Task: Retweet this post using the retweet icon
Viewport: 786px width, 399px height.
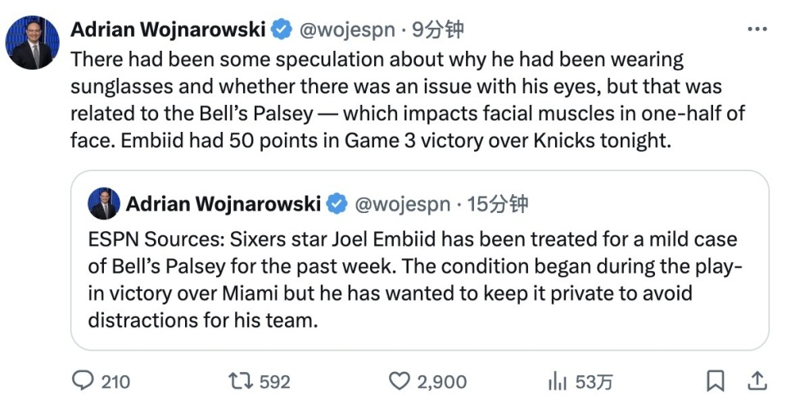Action: pyautogui.click(x=241, y=381)
